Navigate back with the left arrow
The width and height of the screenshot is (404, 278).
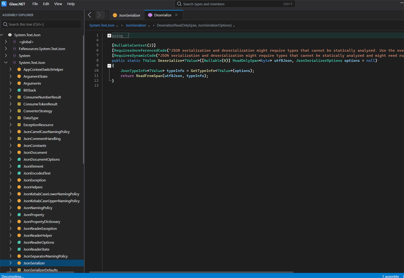tap(90, 15)
